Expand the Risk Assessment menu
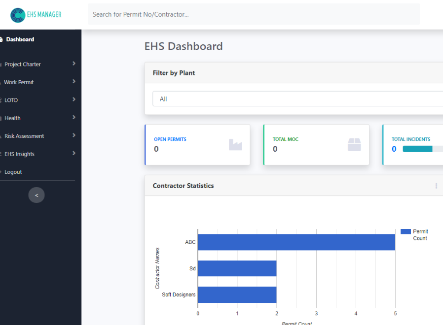The width and height of the screenshot is (443, 325). point(73,136)
